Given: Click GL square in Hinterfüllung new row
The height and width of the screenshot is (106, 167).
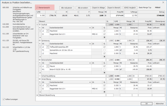Looking at the screenshot, I should [104, 92].
